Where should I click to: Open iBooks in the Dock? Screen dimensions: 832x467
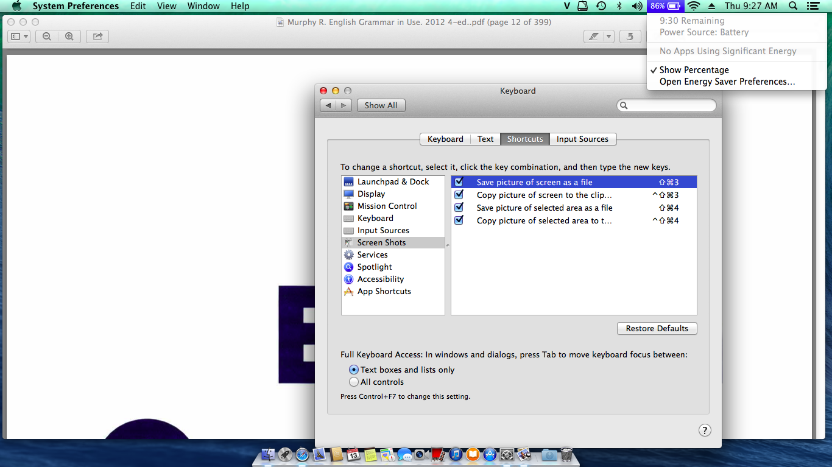tap(473, 454)
